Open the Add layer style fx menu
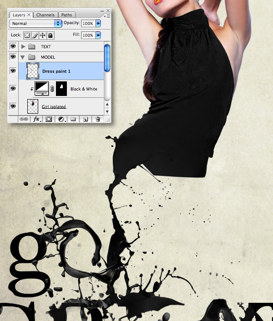 37,119
